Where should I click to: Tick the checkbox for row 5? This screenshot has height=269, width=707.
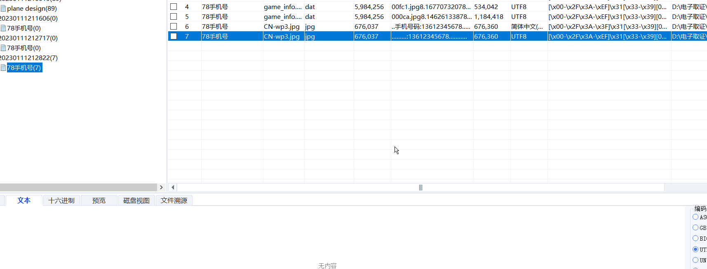pyautogui.click(x=174, y=16)
